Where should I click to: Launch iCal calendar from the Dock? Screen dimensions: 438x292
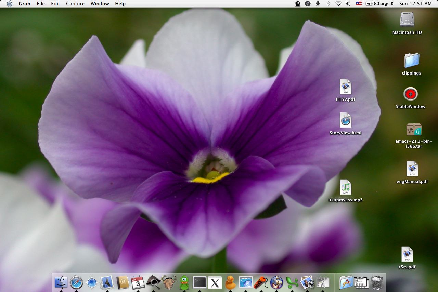(x=138, y=282)
